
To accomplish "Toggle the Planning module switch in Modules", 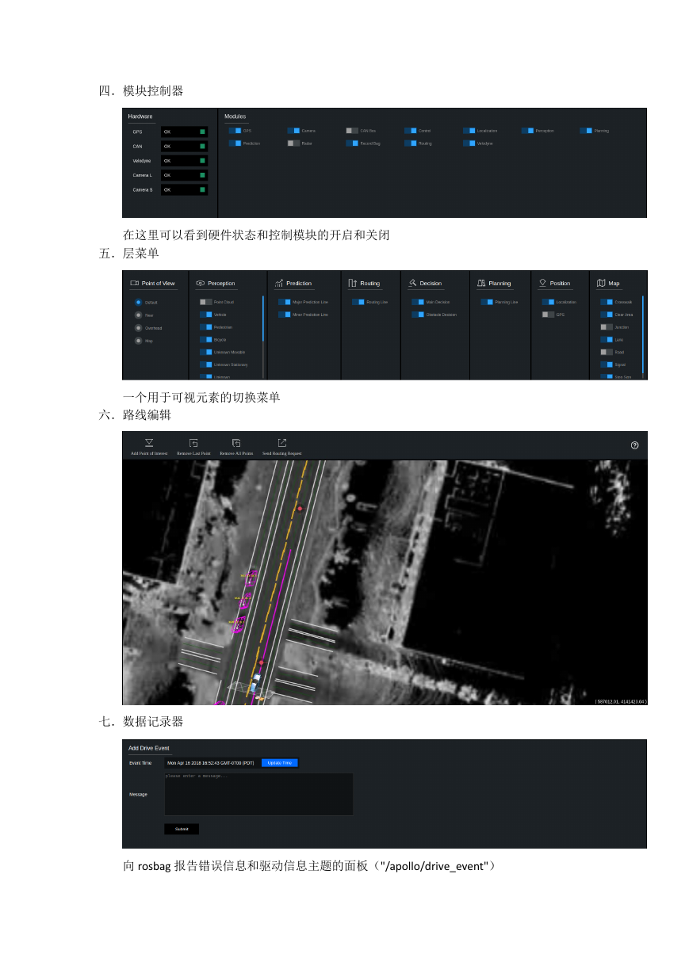I will 587,130.
